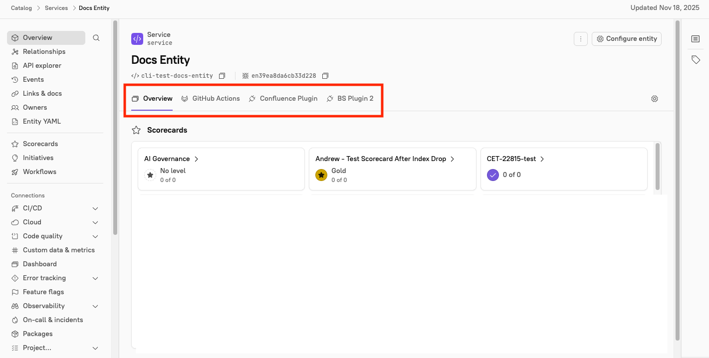Open the three-dot entity options menu

tap(581, 39)
